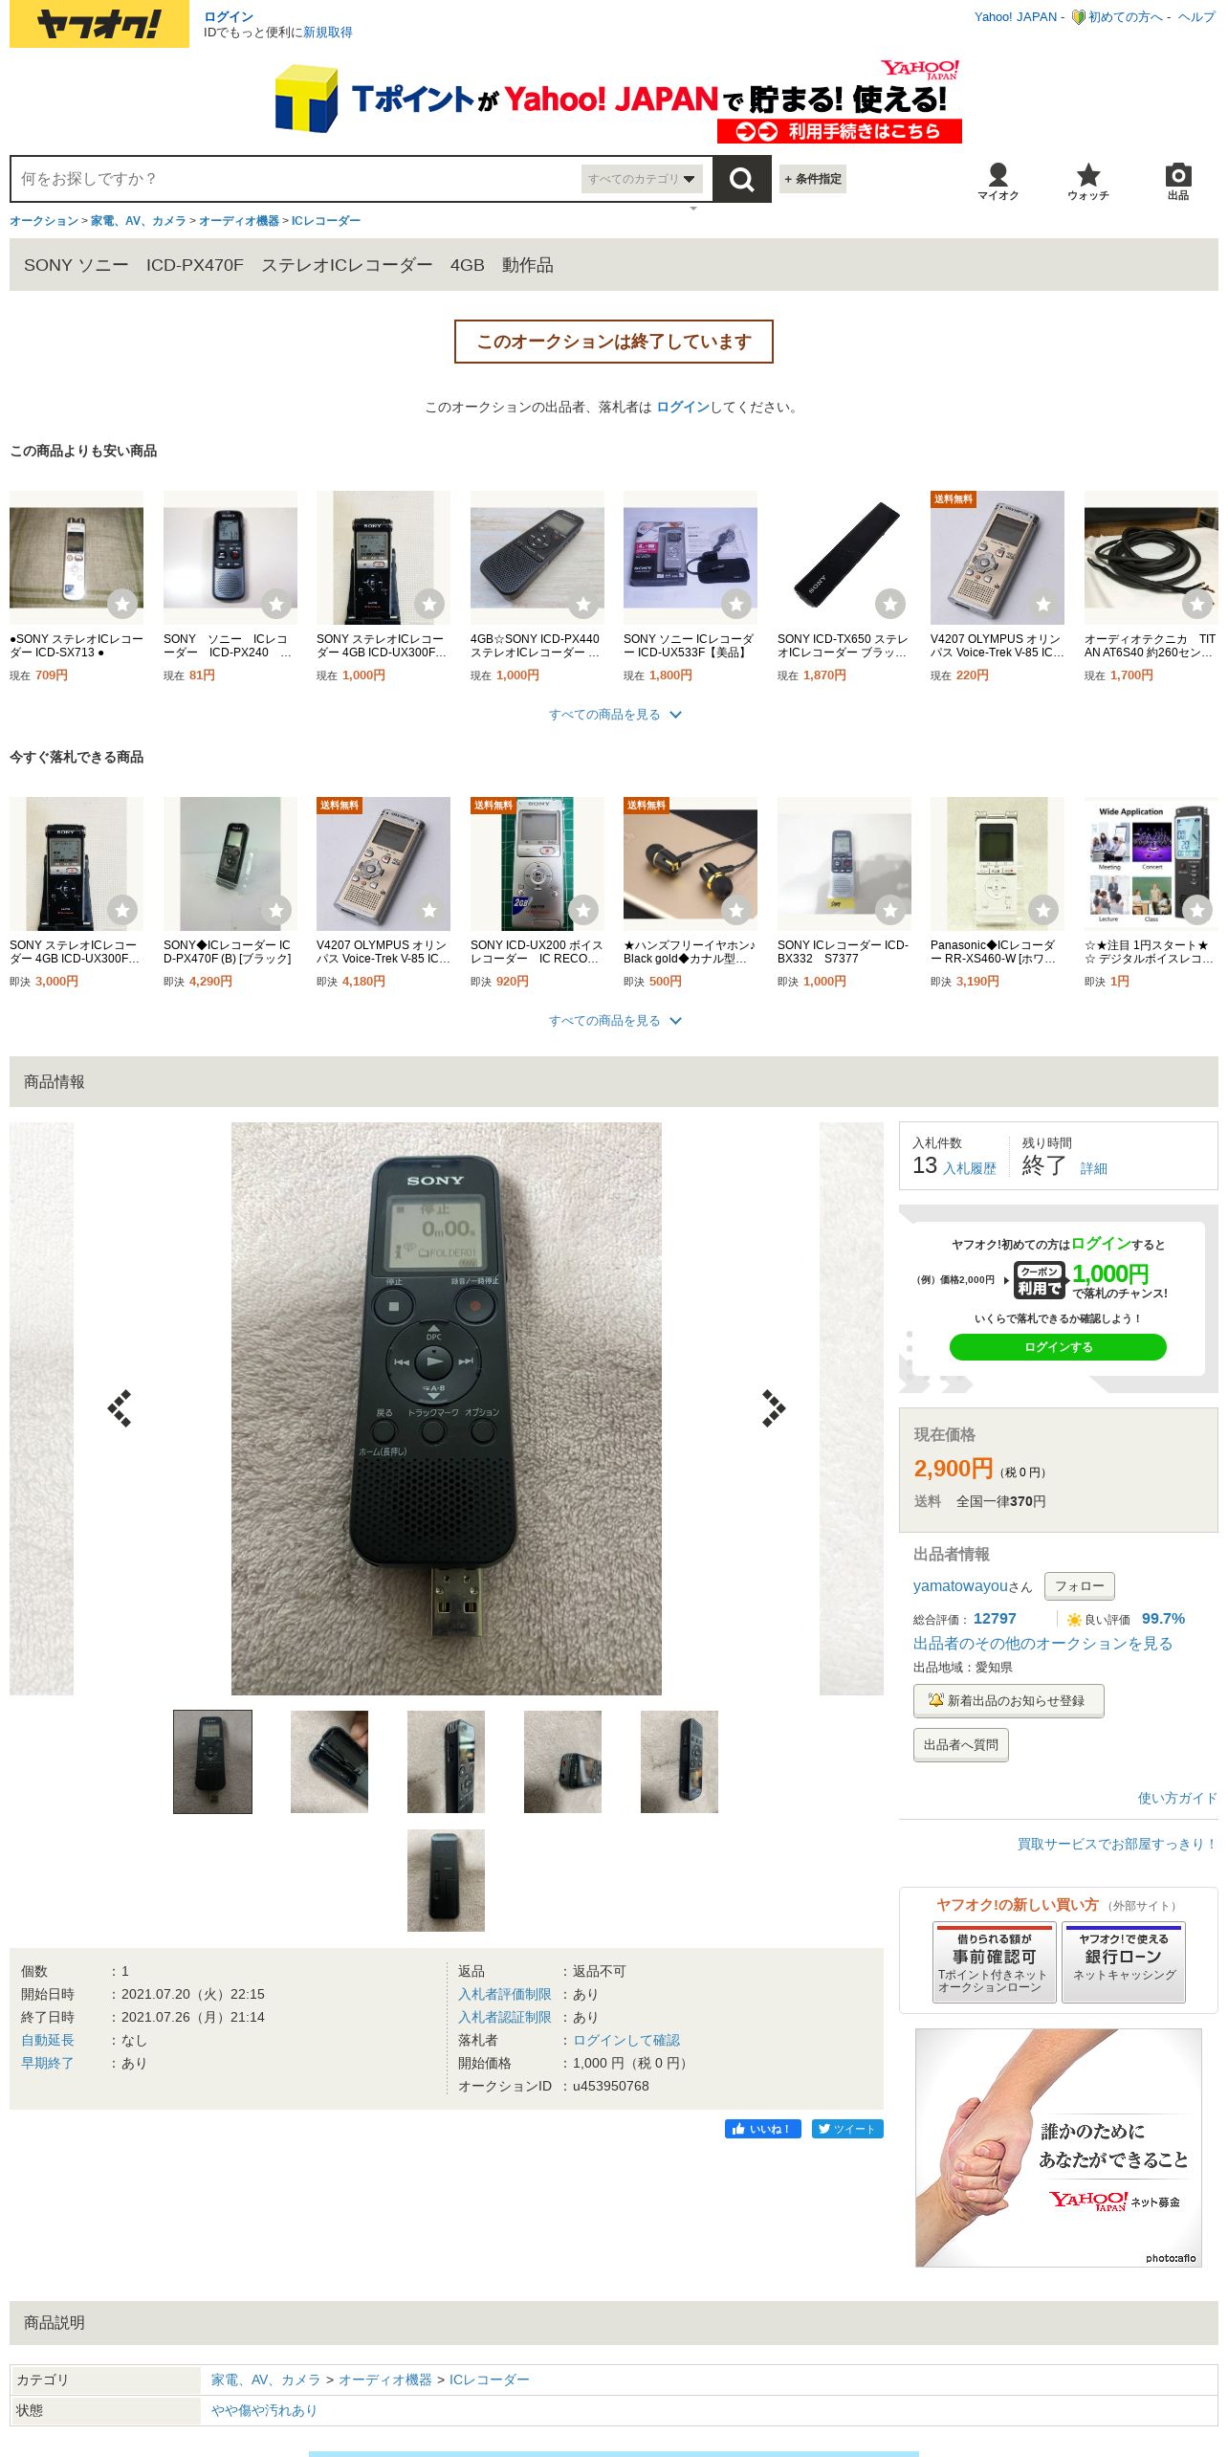Click the green ログインする button
The height and width of the screenshot is (2457, 1228).
coord(1058,1347)
